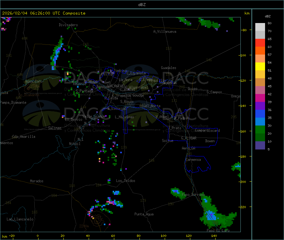Image resolution: width=284 pixels, height=240 pixels.
Task: Click the 'Divisadero' map label
Action: (x=68, y=25)
